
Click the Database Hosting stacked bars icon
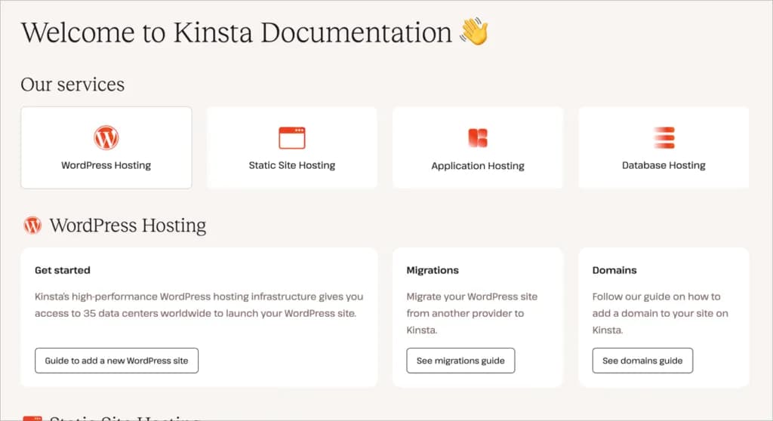coord(664,138)
